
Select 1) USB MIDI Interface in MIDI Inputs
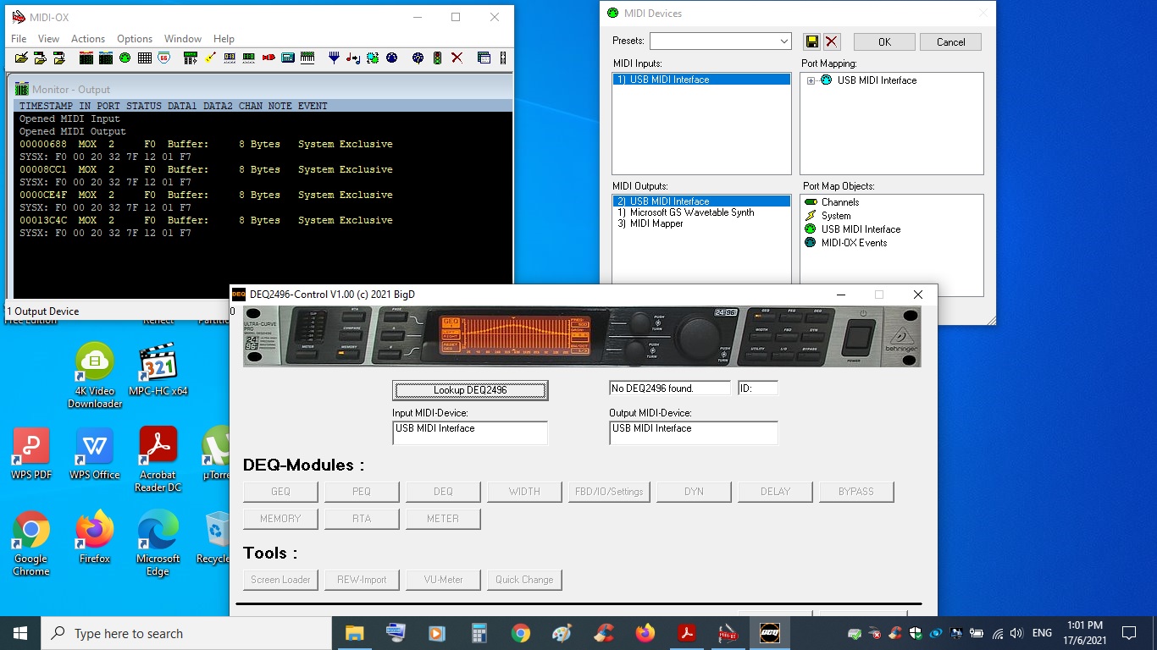[x=701, y=80]
